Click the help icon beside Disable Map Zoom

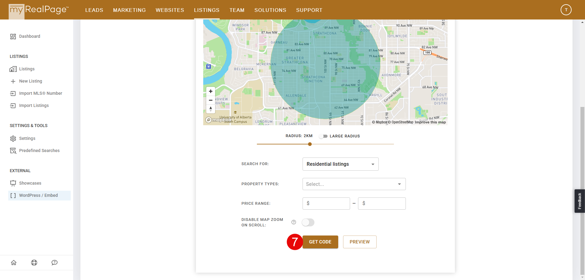pyautogui.click(x=294, y=222)
